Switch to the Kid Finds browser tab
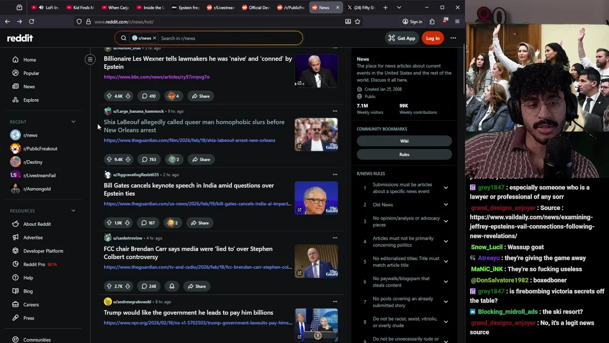This screenshot has height=343, width=609. (81, 8)
